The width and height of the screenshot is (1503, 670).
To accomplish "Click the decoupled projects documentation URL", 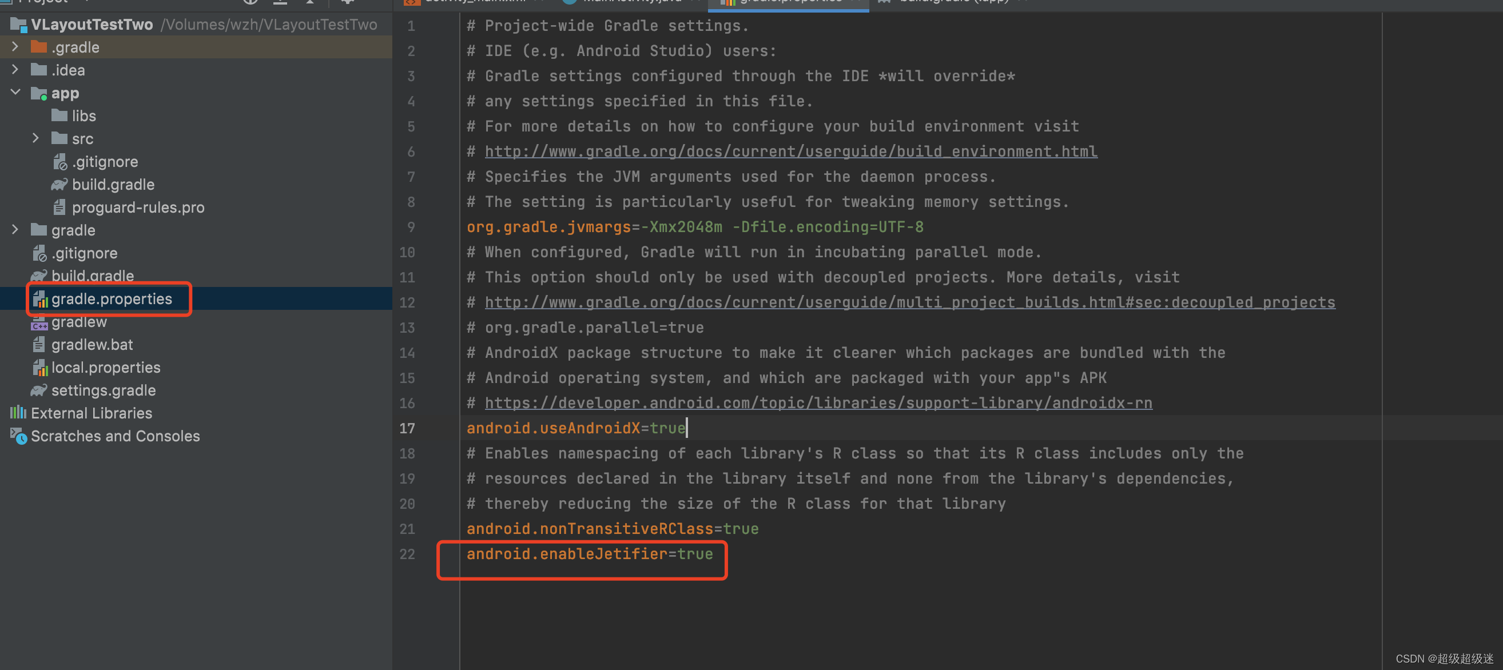I will coord(909,302).
